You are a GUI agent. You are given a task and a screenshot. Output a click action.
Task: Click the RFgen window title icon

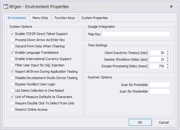[x=6, y=7]
